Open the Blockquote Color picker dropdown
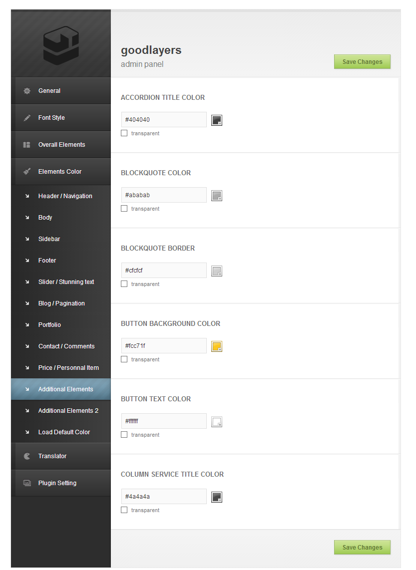This screenshot has width=416, height=570. tap(216, 196)
